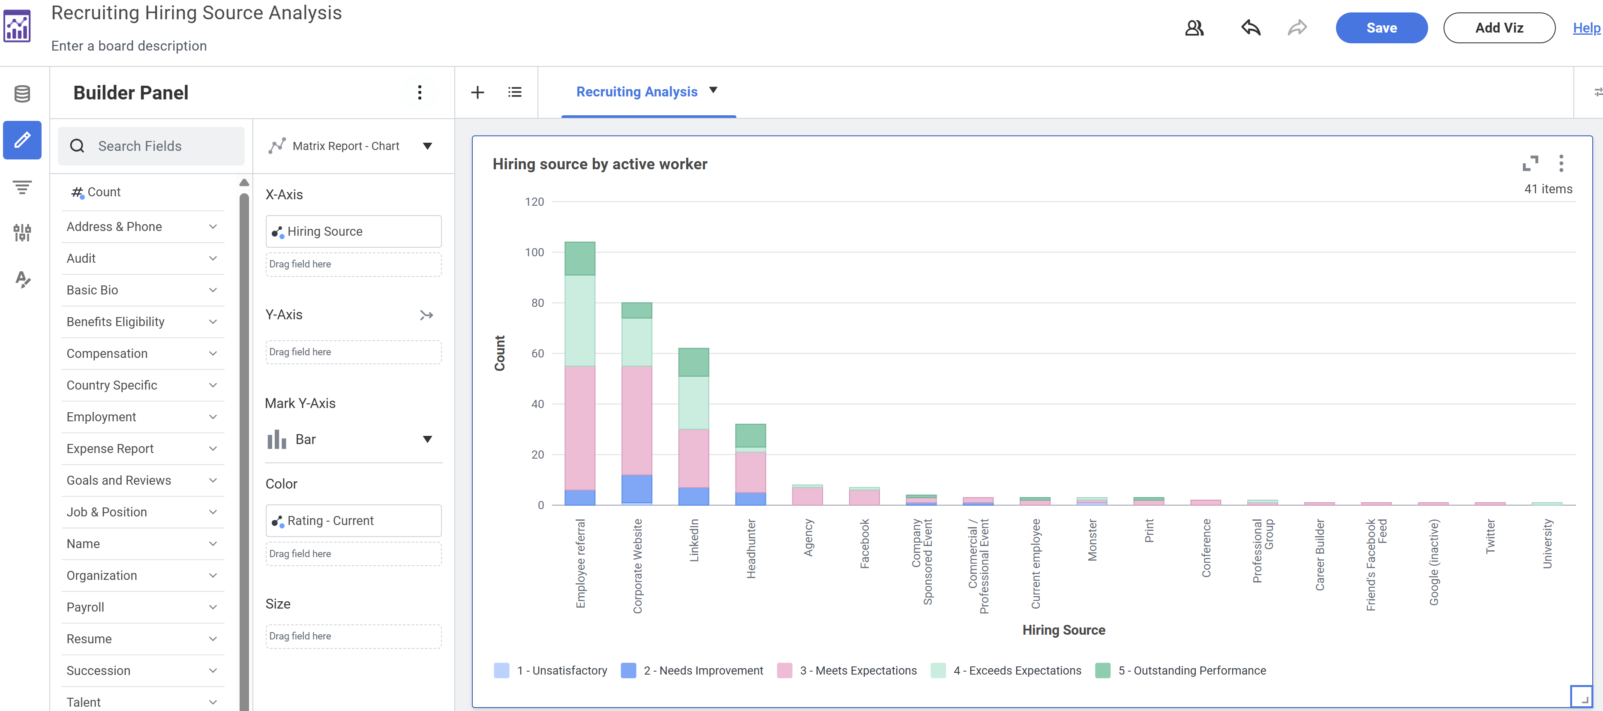Expand the Goals and Reviews category
This screenshot has height=711, width=1603.
point(142,481)
